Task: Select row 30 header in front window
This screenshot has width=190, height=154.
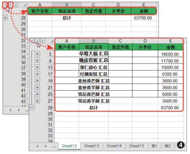Action: click(50, 119)
